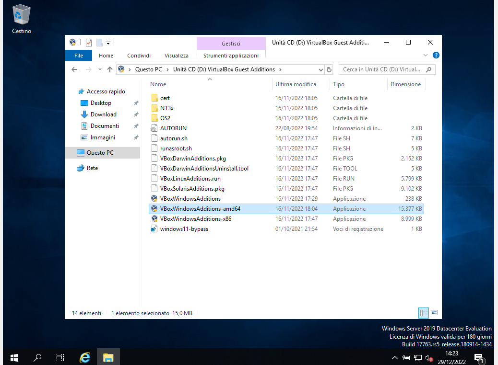Show hidden tray icons chevron

pyautogui.click(x=395, y=358)
